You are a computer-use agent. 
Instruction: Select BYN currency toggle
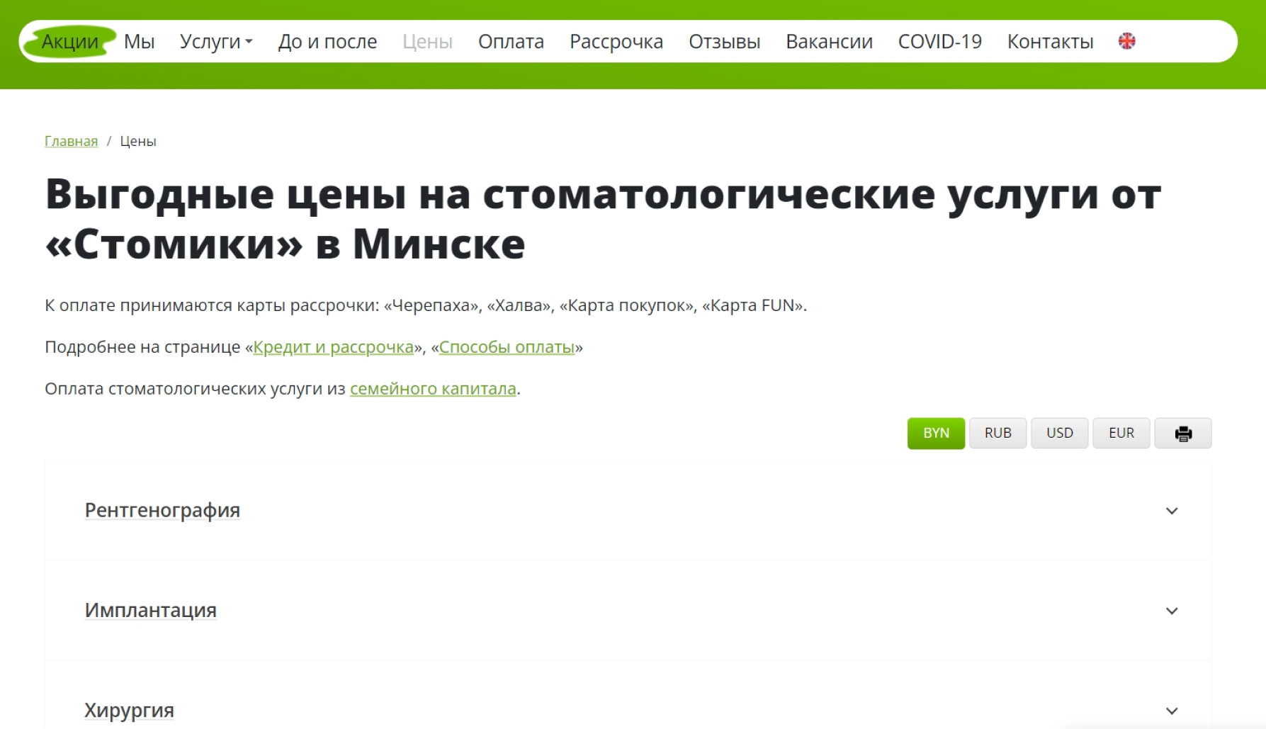[x=936, y=434]
